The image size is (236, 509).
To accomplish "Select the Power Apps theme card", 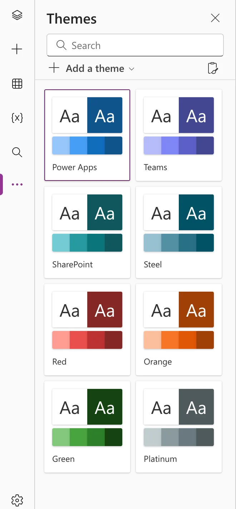I will click(x=87, y=135).
